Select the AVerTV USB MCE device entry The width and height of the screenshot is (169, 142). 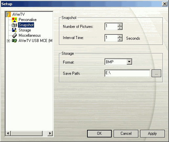pos(35,41)
